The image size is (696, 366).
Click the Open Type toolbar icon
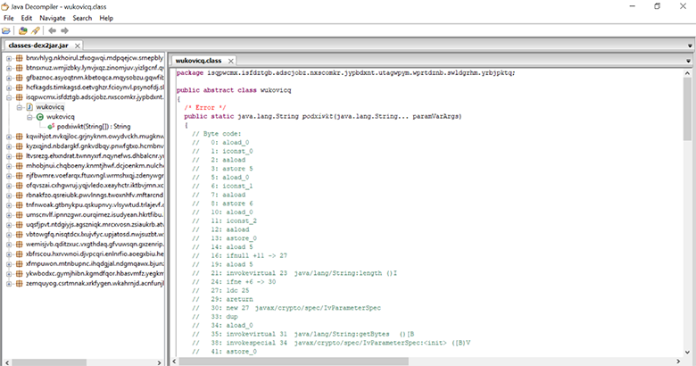(x=22, y=30)
